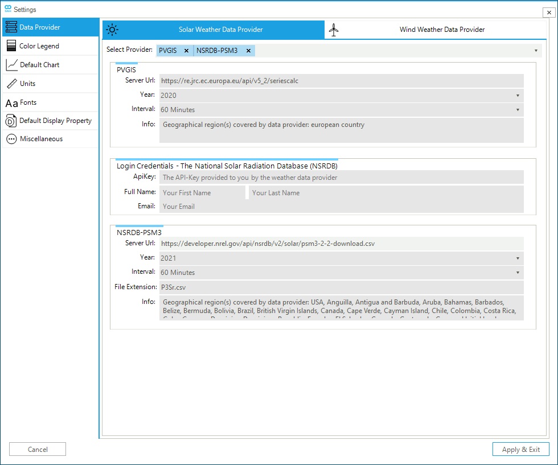
Task: Click the sun icon on solar tab
Action: 112,30
